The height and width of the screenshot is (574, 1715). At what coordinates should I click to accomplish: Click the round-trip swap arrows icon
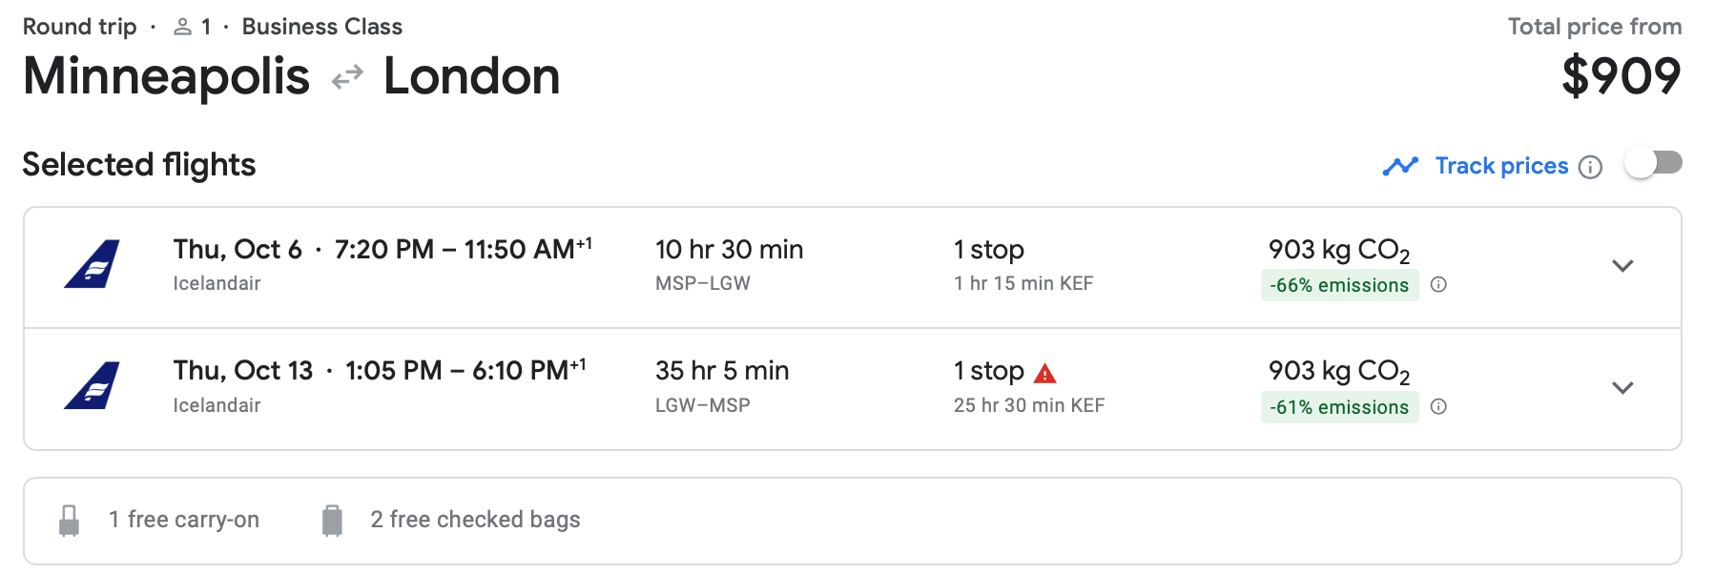coord(347,76)
